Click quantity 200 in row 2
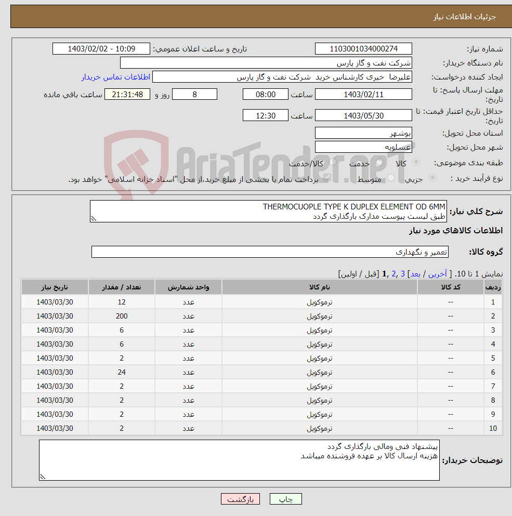512x516 pixels. [122, 316]
